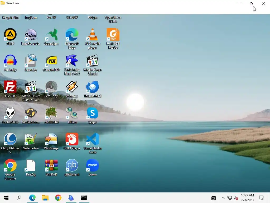This screenshot has height=203, width=270.
Task: Open WinDirStat tree icon
Action: click(51, 115)
